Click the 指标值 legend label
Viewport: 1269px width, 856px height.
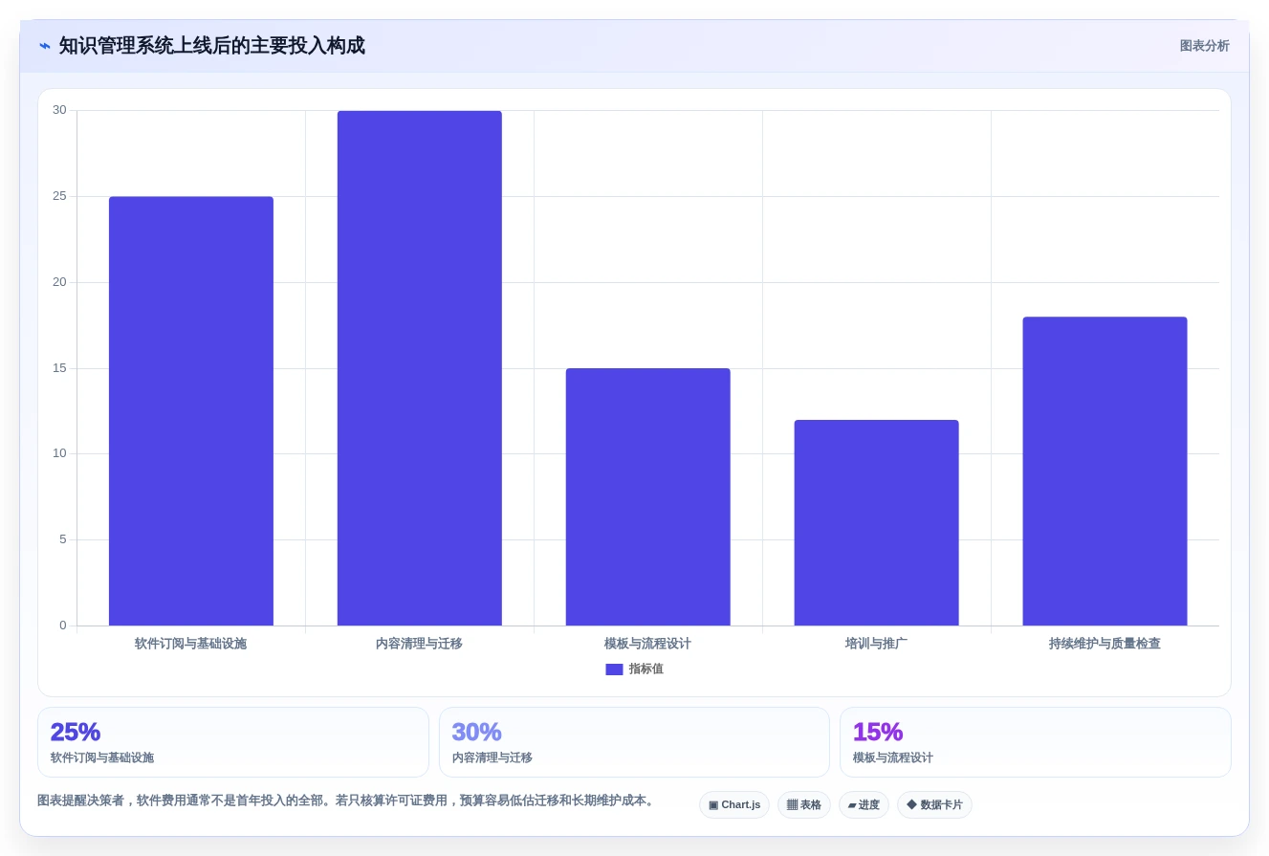(645, 669)
